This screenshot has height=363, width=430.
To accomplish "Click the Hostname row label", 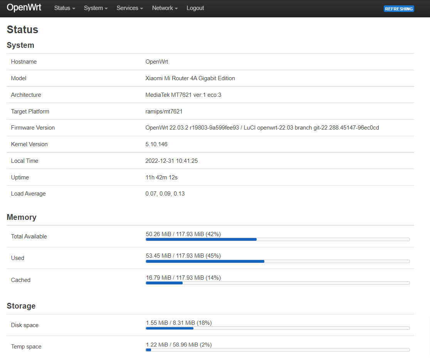I will (24, 62).
